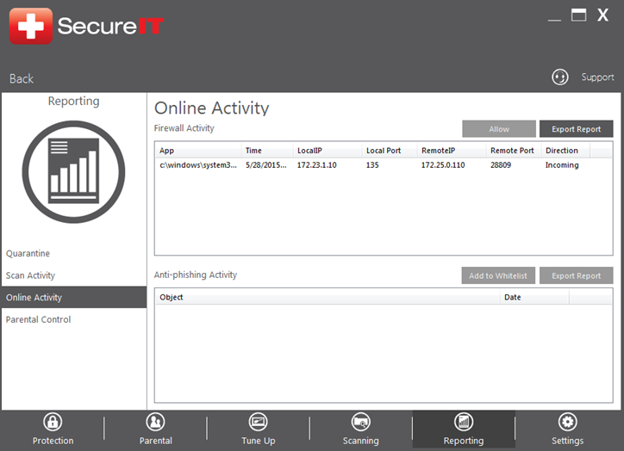Click remote IP 172.25.0.110 cell

click(x=443, y=165)
